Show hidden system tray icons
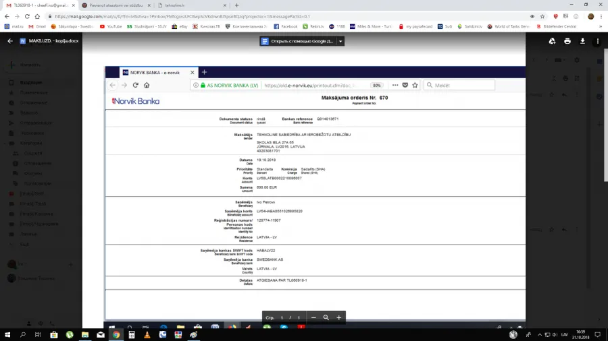608x341 pixels. 539,335
